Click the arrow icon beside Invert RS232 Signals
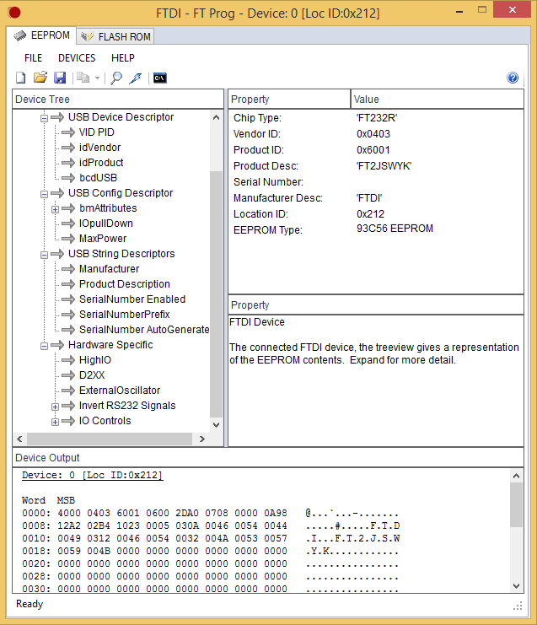 coord(68,406)
